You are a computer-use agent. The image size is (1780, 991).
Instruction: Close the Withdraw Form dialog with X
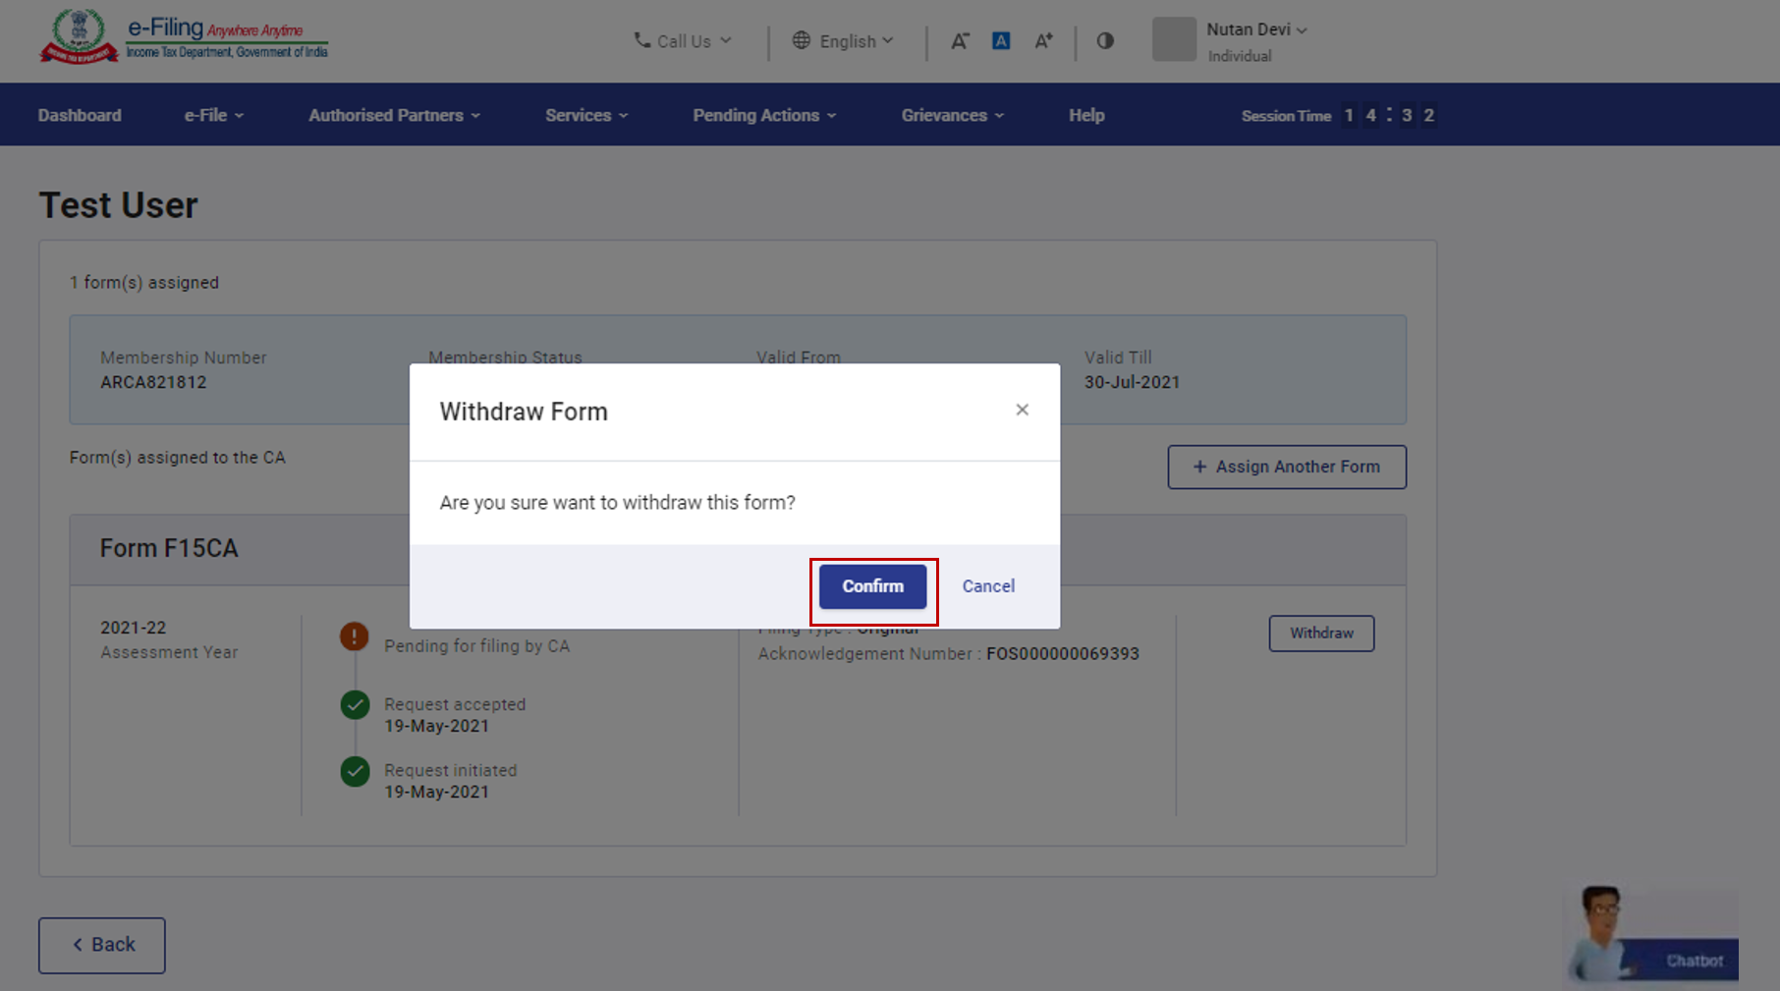1022,410
